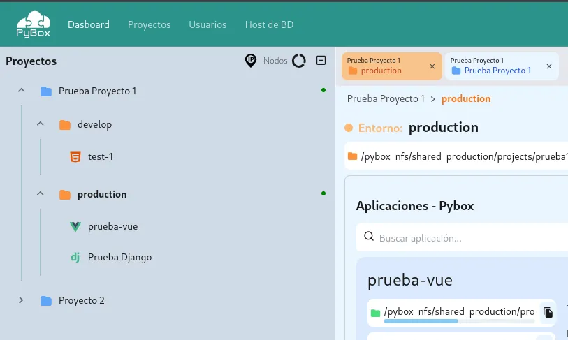Copy the prueba-vue path with copy icon
Image resolution: width=568 pixels, height=340 pixels.
548,312
